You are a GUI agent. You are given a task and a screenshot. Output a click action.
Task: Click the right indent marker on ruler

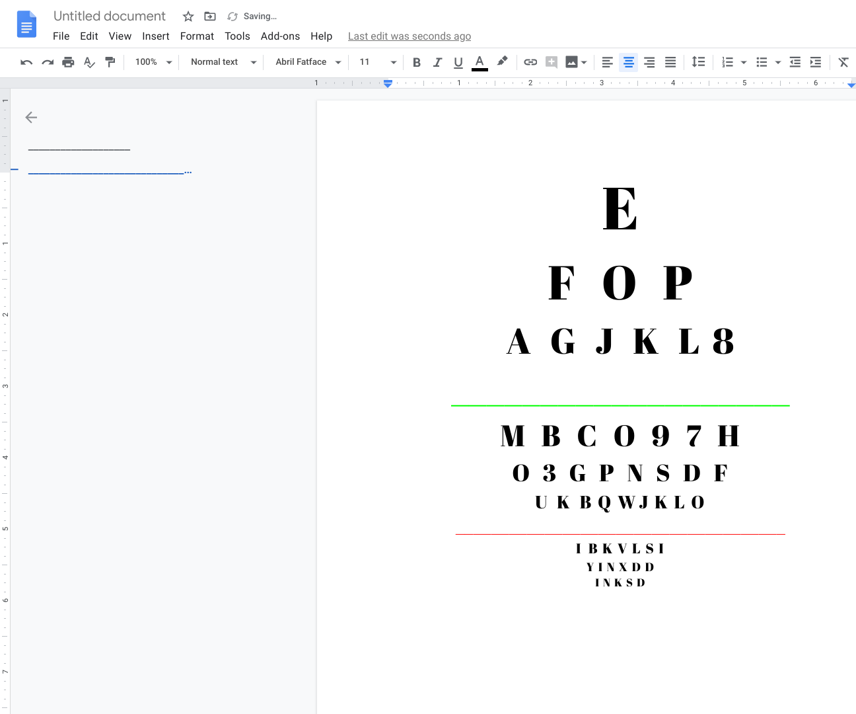pos(851,85)
